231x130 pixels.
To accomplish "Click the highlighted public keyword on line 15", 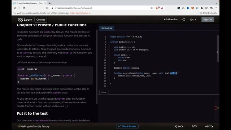I will (x=173, y=73).
